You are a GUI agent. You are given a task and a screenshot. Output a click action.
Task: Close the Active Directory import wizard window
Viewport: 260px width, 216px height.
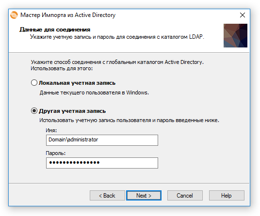pyautogui.click(x=243, y=15)
